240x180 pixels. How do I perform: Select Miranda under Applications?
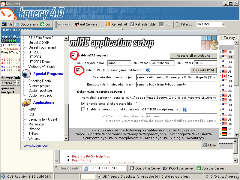pyautogui.click(x=34, y=129)
